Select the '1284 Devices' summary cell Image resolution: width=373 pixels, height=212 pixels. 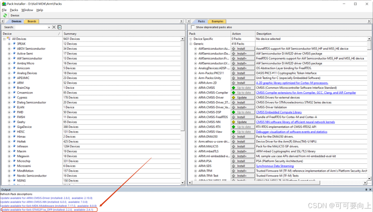coord(121,146)
